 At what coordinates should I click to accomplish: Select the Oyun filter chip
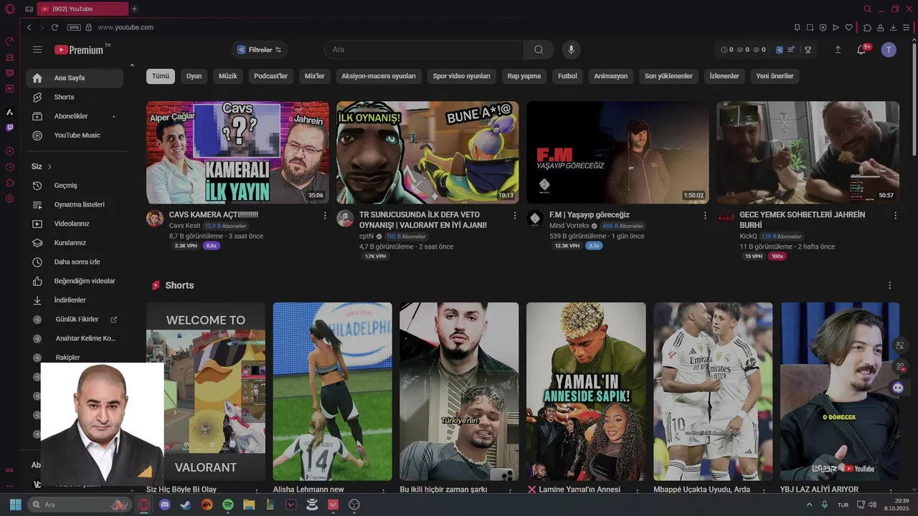tap(194, 76)
